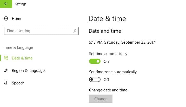The width and height of the screenshot is (186, 107).
Task: Open the Home settings page link
Action: pos(17,19)
